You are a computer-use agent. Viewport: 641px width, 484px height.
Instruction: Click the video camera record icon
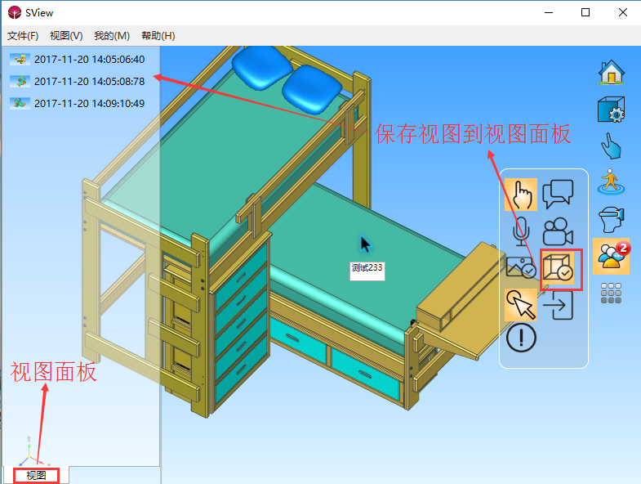(x=558, y=231)
